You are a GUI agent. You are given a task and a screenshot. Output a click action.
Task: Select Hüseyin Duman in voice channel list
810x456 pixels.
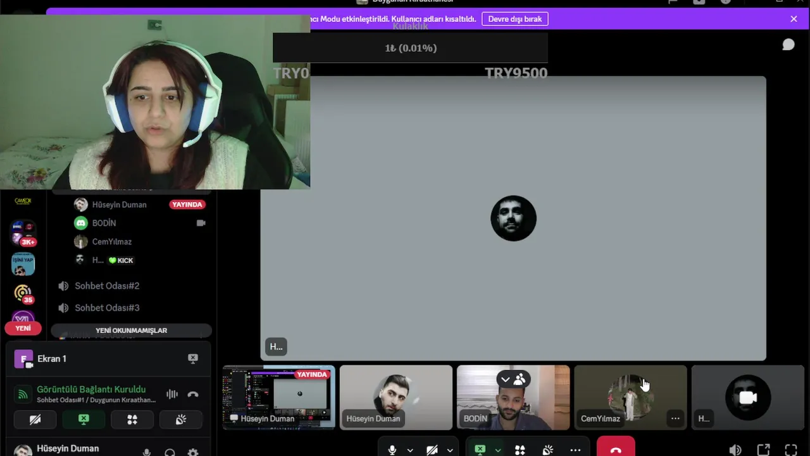click(x=119, y=205)
